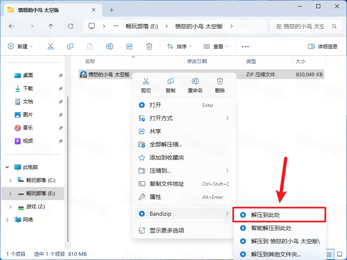Sort by the 名称 column header
The width and height of the screenshot is (347, 260).
coord(90,62)
